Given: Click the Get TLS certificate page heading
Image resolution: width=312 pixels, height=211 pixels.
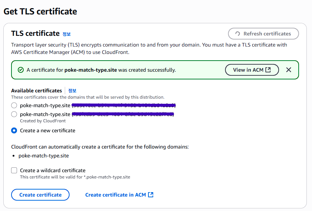Looking at the screenshot, I should (40, 11).
